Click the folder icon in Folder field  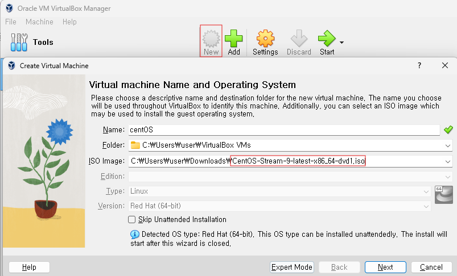click(x=135, y=145)
